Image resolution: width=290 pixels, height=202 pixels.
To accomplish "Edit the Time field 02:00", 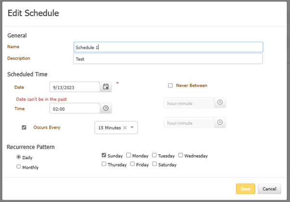I will point(75,108).
